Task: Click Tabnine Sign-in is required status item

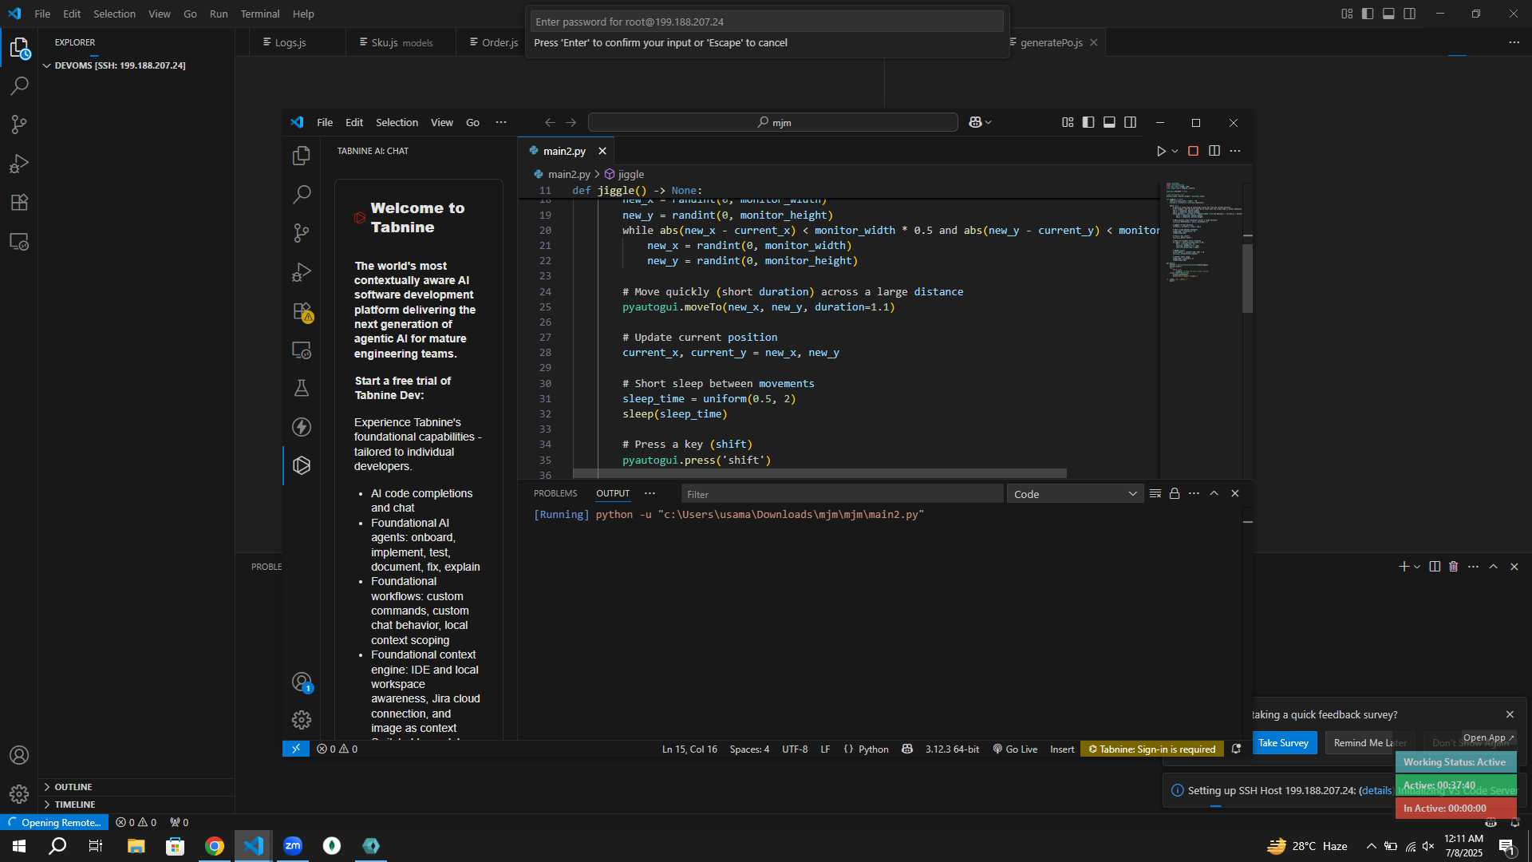Action: [1151, 749]
